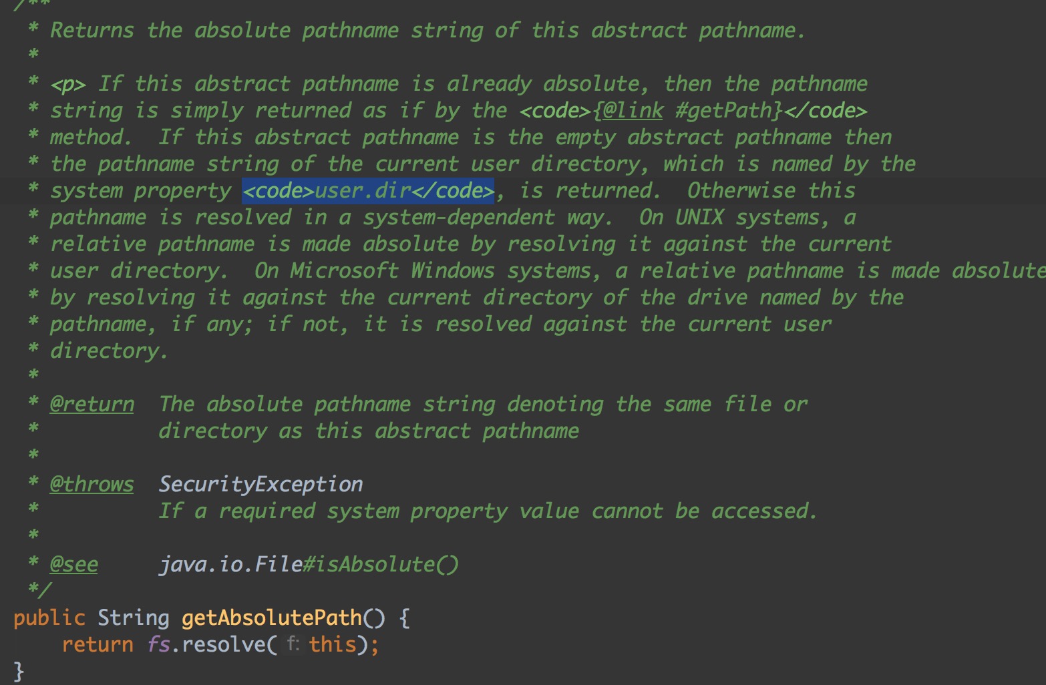Screen dimensions: 1046x685
Task: Click the resolve method call
Action: click(x=224, y=645)
